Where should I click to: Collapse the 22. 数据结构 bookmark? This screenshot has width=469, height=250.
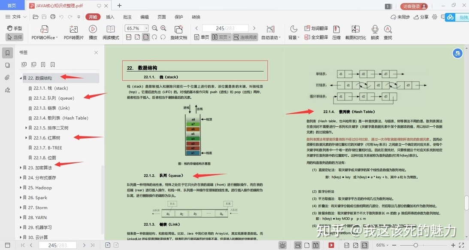pos(21,78)
